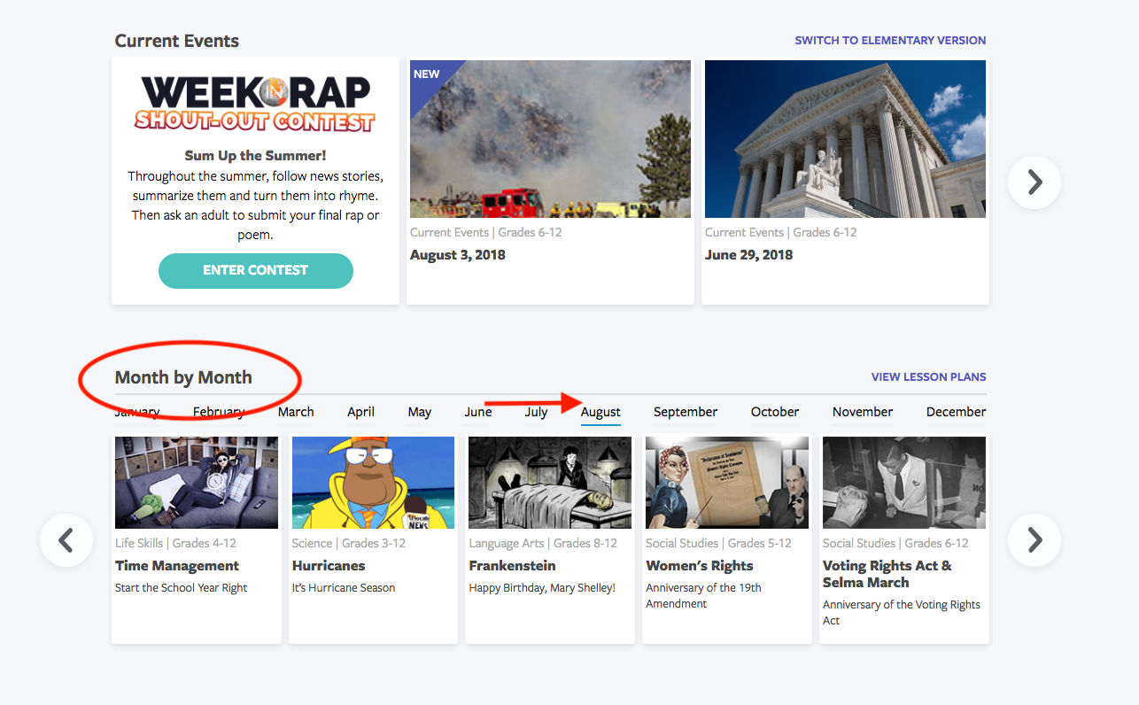1139x705 pixels.
Task: Select the September month tab
Action: pyautogui.click(x=685, y=412)
